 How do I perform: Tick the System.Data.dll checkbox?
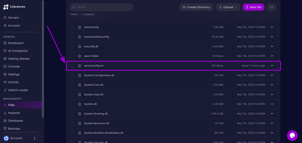[x=72, y=94]
